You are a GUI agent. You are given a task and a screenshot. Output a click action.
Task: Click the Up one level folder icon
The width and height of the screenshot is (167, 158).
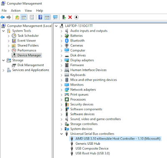pos(17,17)
